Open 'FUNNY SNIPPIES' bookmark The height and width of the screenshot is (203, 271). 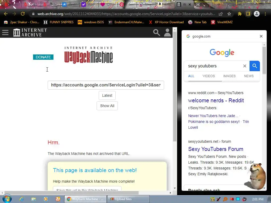tap(58, 22)
